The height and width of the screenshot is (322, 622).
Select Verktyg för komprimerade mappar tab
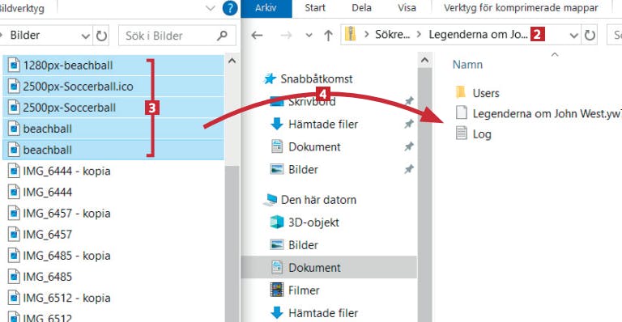coord(521,8)
